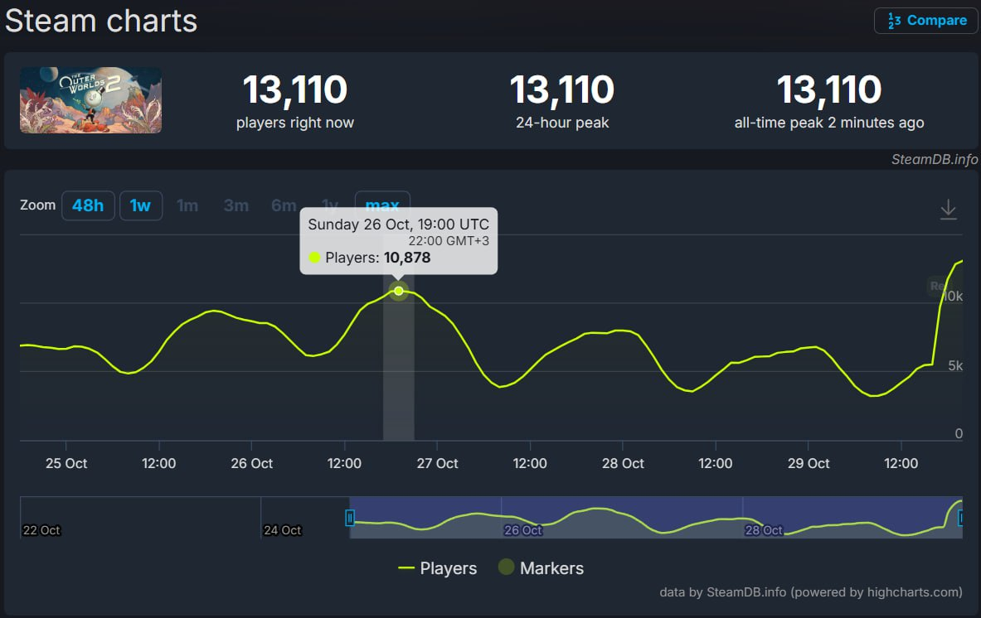981x618 pixels.
Task: Click the 'Steam charts' heading
Action: pos(100,21)
